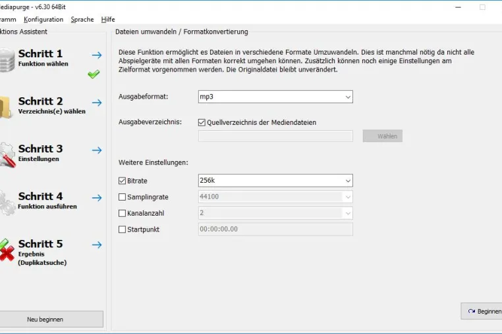Open the Ausgabeformat mp3 dropdown

[275, 97]
